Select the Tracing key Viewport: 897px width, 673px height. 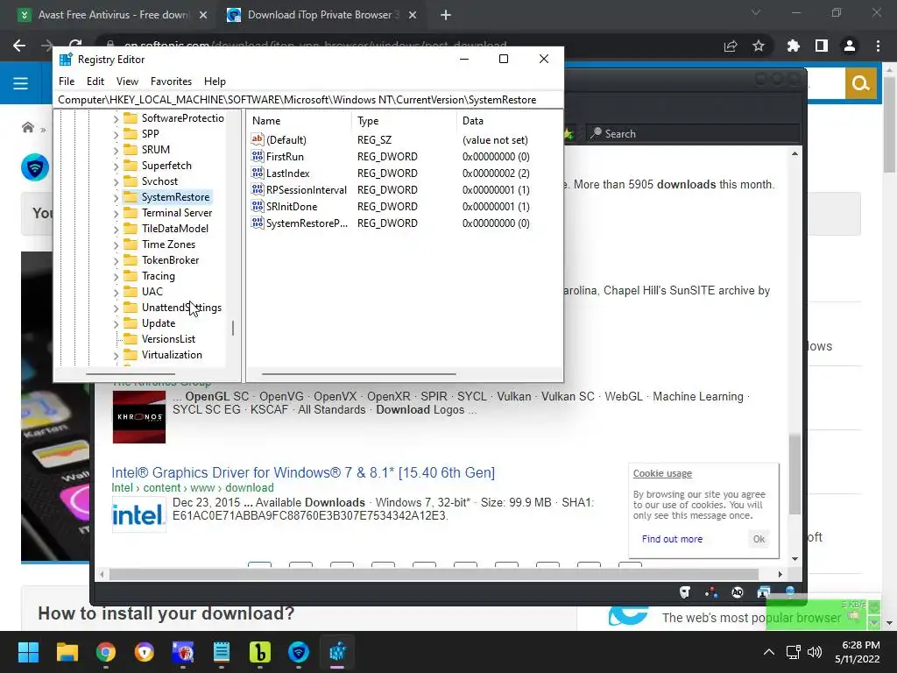[158, 276]
